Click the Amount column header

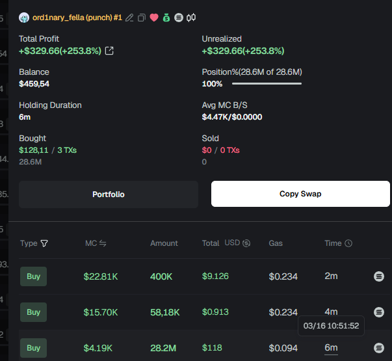click(x=164, y=243)
